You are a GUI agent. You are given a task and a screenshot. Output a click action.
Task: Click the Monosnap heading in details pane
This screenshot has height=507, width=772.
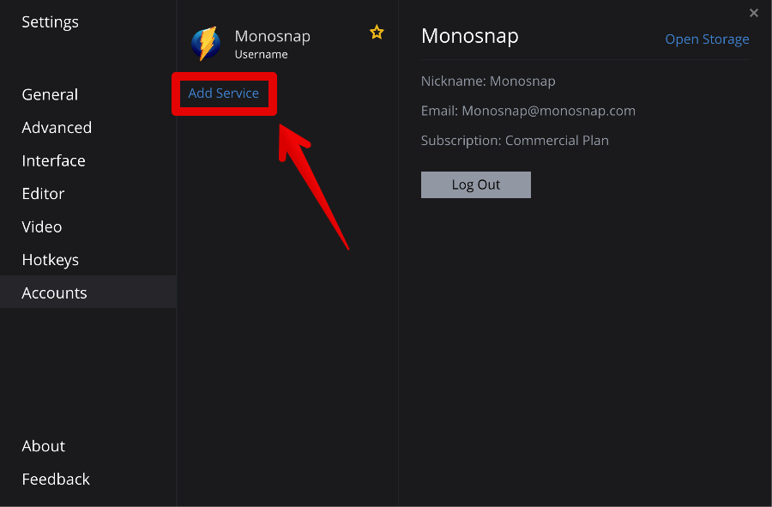point(470,36)
